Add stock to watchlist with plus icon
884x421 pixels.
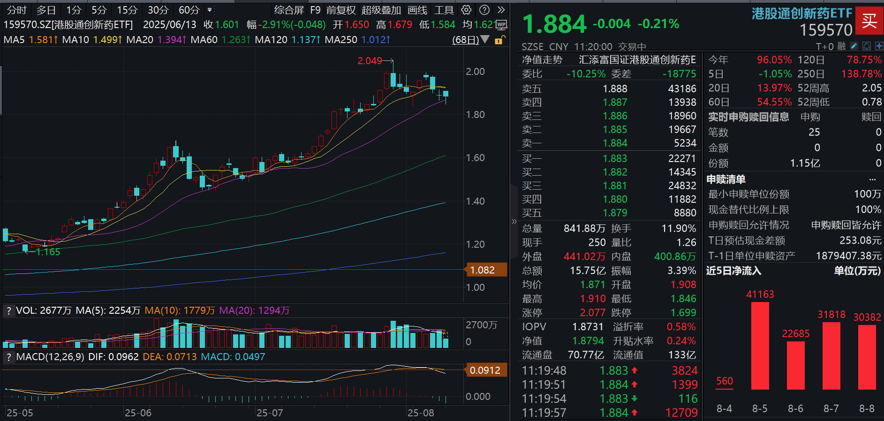pos(879,46)
